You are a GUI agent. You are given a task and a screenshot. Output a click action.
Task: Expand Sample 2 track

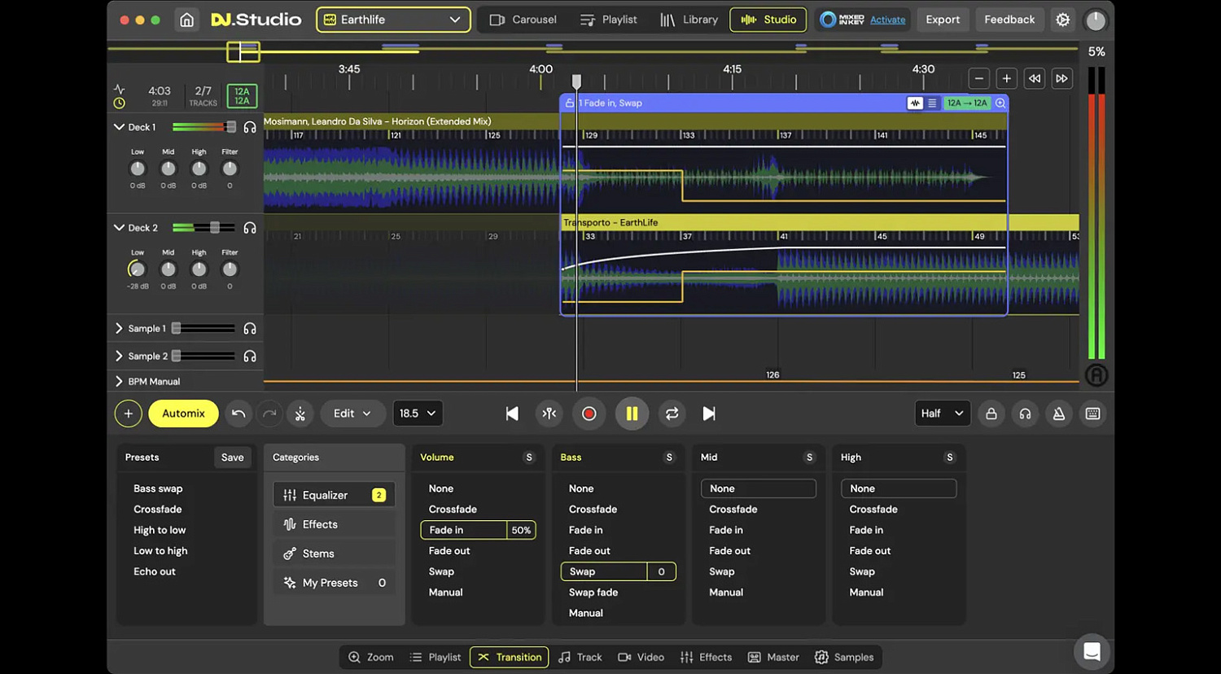pos(119,357)
